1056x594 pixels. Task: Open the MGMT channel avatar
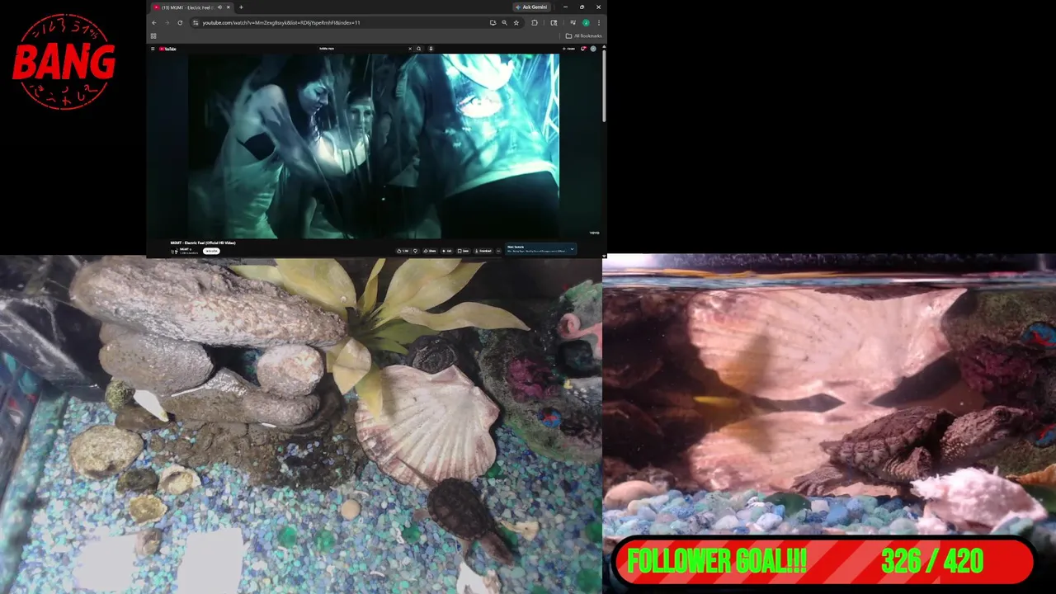pos(174,251)
